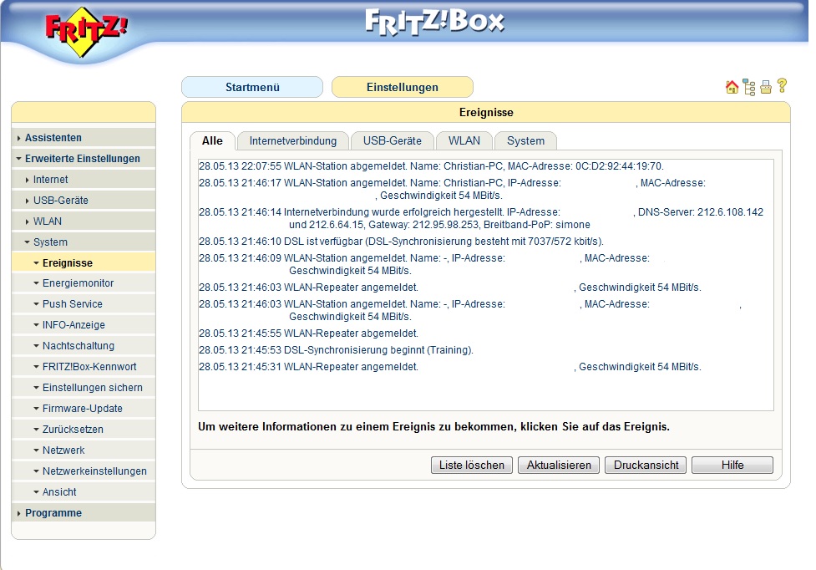This screenshot has height=570, width=816.
Task: Expand the Internet submenu
Action: coord(84,179)
